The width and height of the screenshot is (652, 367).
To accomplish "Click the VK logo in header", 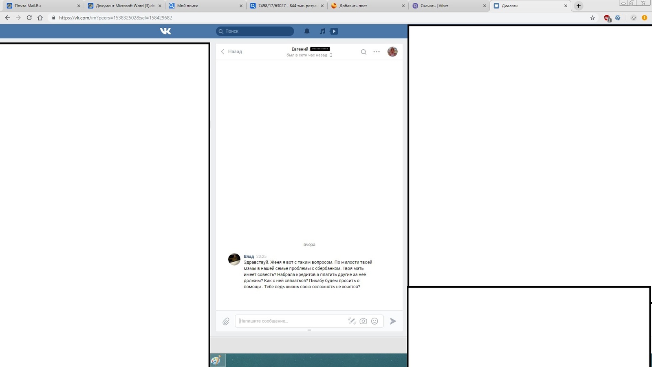I will tap(165, 31).
